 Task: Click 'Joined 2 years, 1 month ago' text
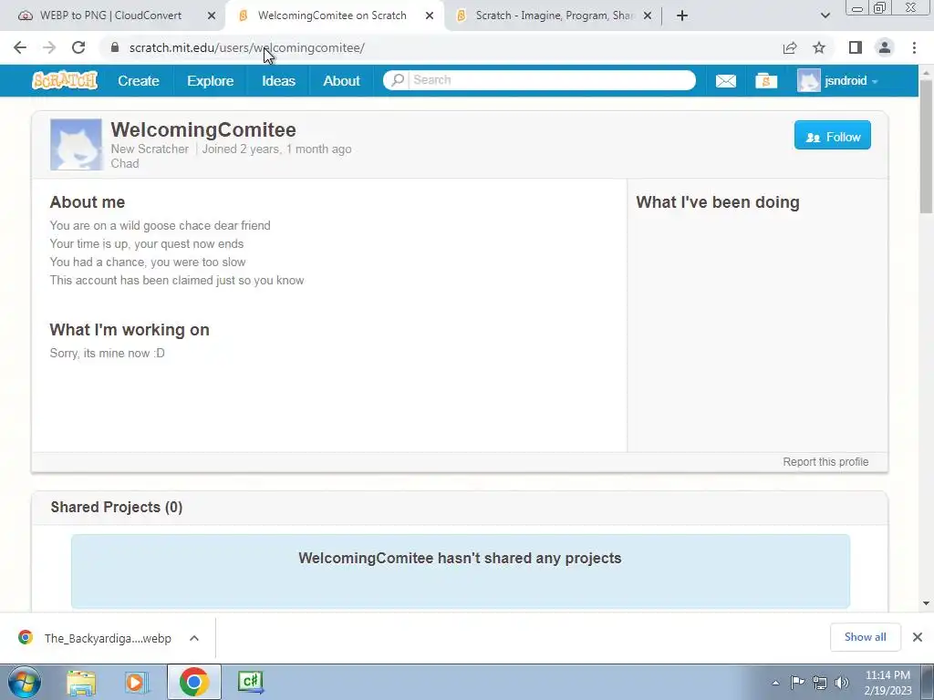[x=276, y=149]
